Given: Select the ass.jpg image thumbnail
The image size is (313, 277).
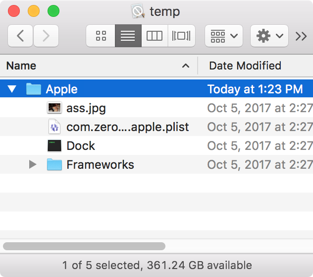Looking at the screenshot, I should 54,108.
